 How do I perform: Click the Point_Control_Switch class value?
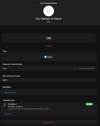[87, 68]
